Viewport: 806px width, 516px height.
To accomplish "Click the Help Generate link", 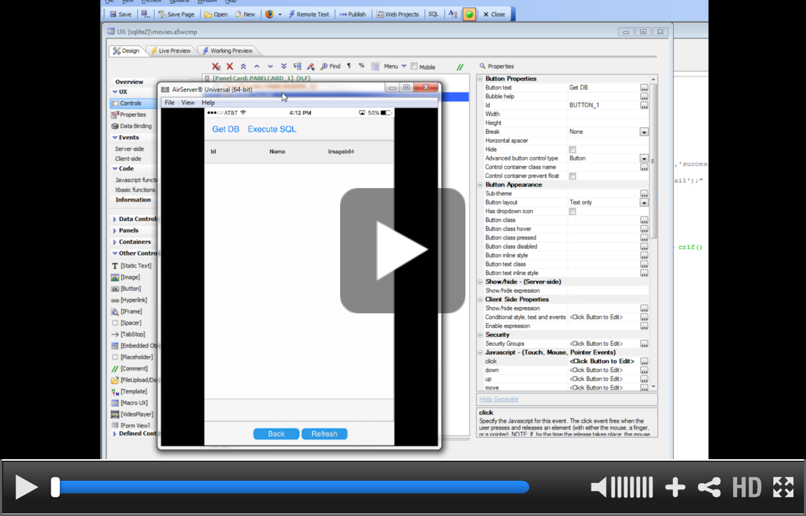I will pos(499,399).
